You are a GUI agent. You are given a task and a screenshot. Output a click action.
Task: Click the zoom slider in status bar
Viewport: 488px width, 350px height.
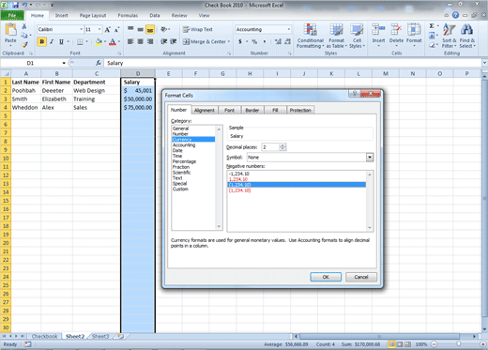tap(458, 344)
